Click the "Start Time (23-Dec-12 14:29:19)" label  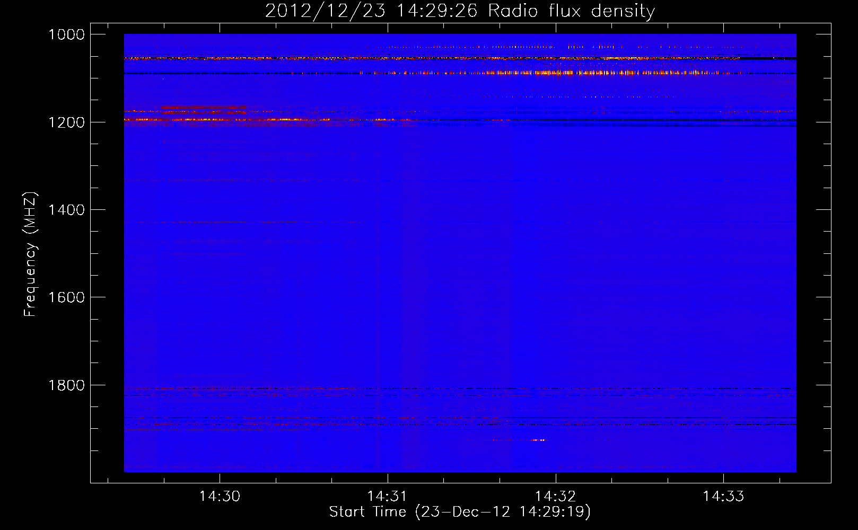[460, 512]
